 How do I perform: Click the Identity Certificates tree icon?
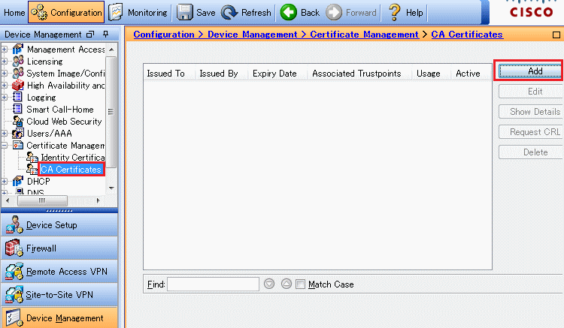click(x=32, y=157)
